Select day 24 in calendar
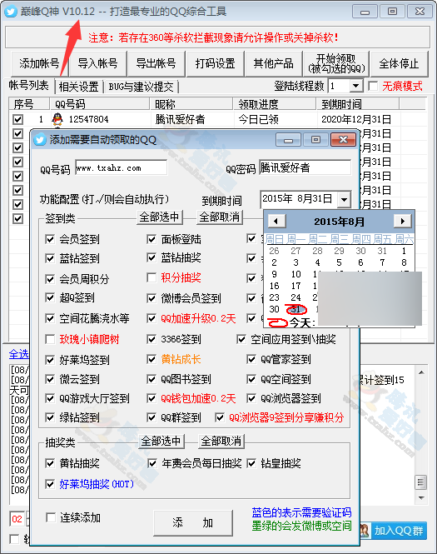Viewport: 437px width, 554px height. pos(295,297)
